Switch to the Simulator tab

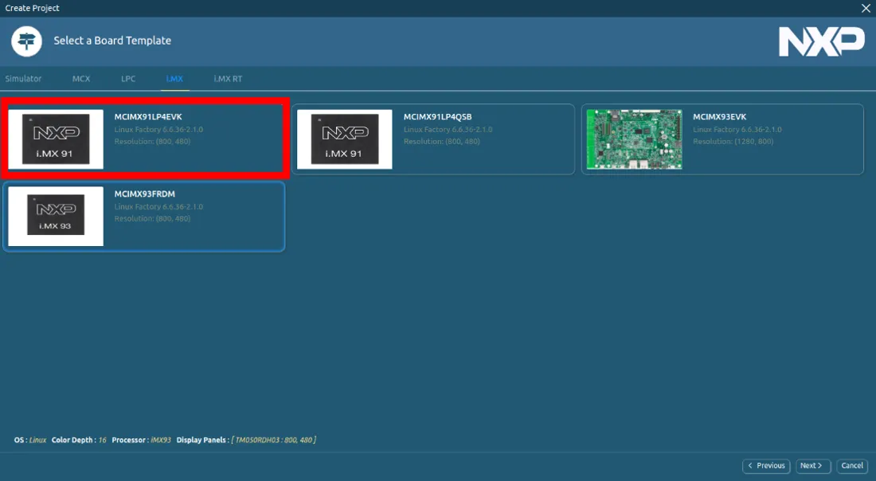23,79
